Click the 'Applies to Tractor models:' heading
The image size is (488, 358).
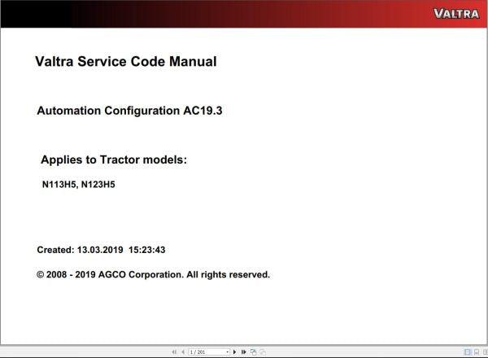tap(114, 159)
